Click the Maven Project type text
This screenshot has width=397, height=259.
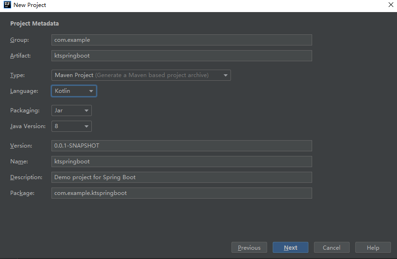tap(74, 75)
